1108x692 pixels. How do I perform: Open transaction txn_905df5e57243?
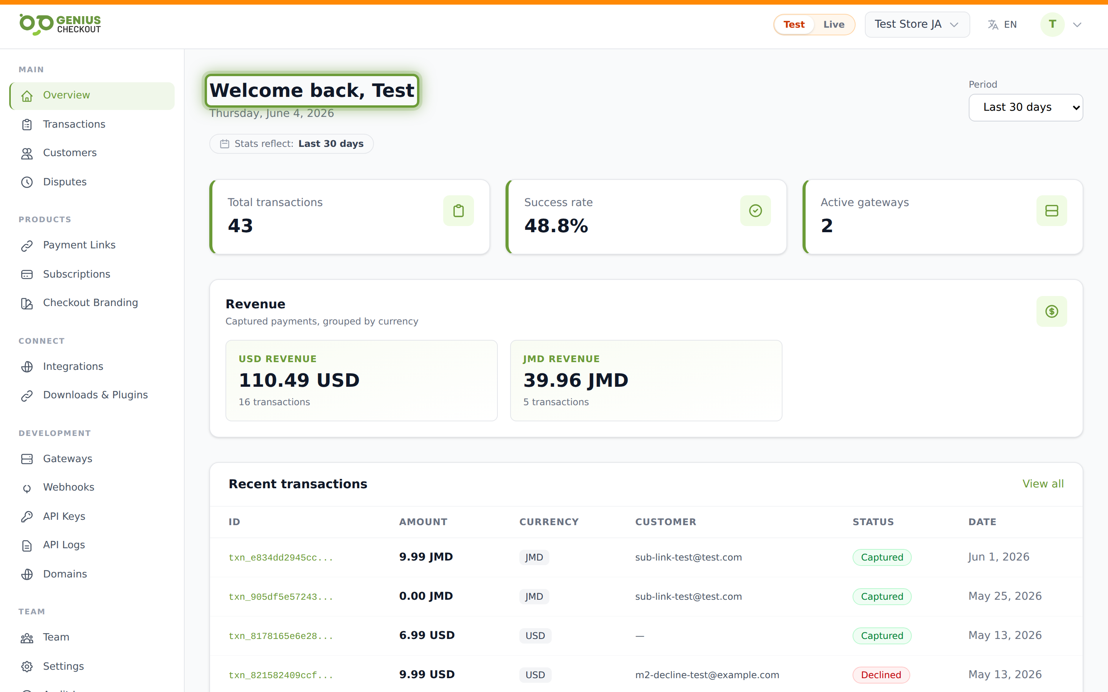281,597
